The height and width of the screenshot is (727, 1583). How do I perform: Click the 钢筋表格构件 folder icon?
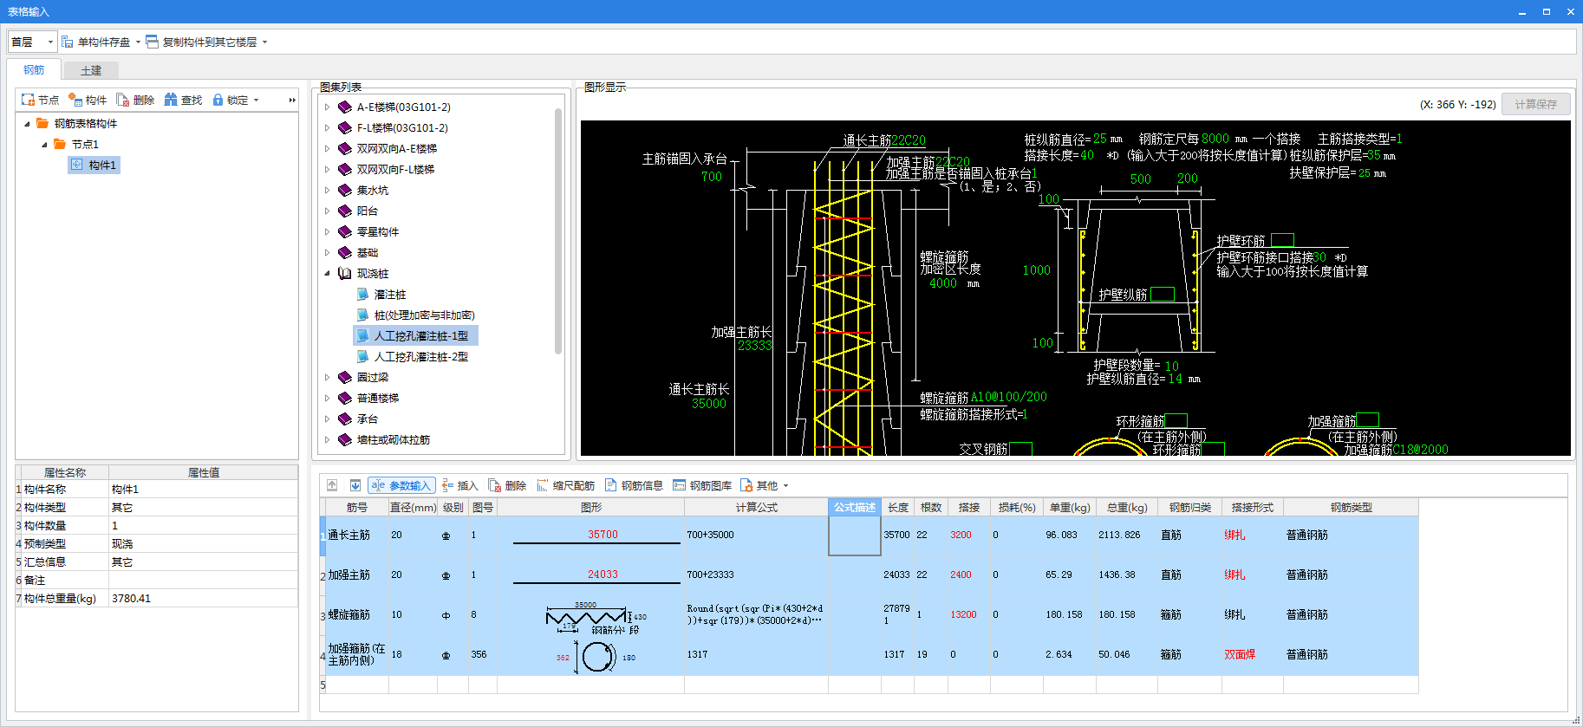[42, 123]
